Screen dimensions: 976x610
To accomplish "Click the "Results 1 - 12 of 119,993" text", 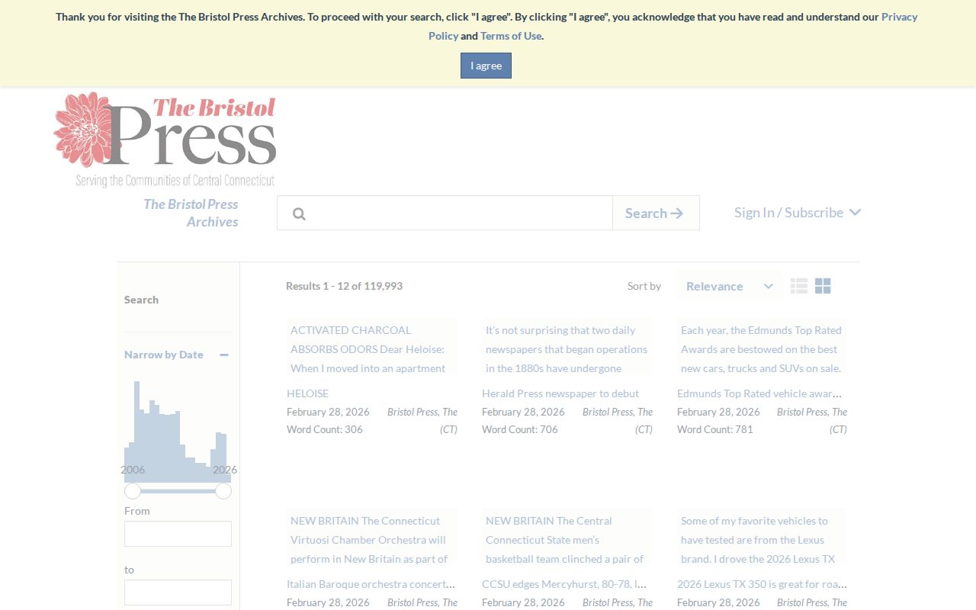I will [344, 286].
